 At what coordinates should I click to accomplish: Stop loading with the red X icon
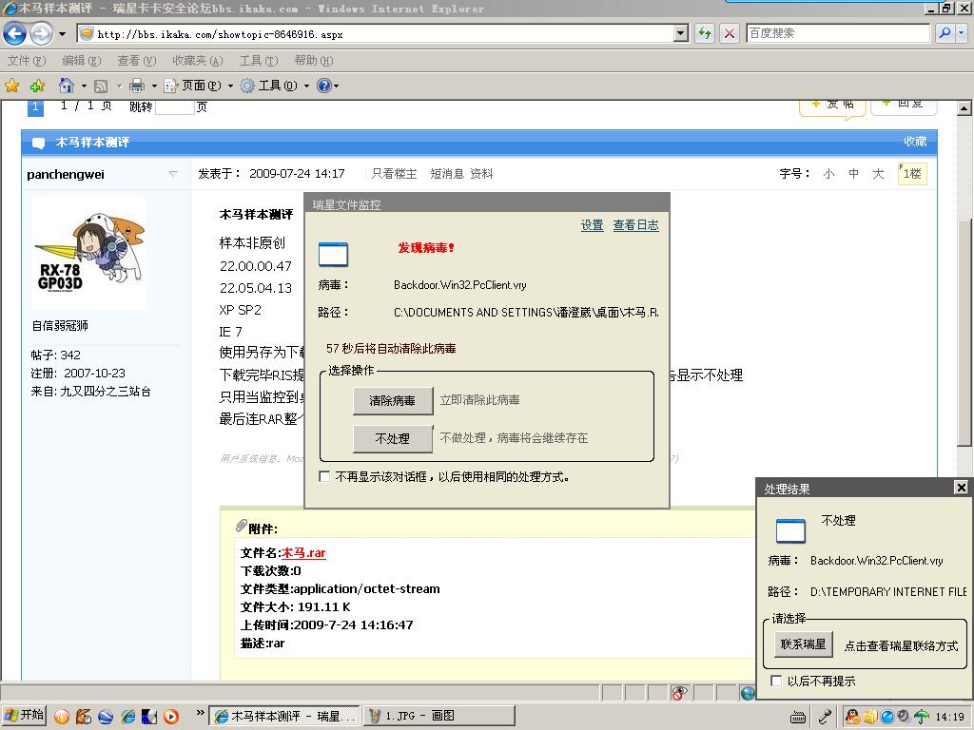(730, 33)
